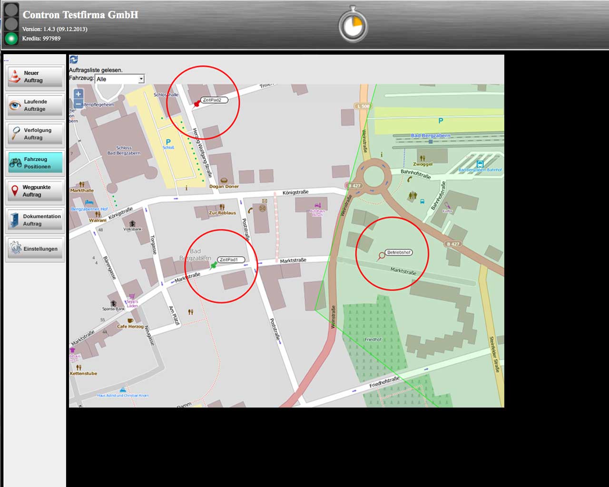Click the ZeitPad2 label on map
Screen dimensions: 609x487
click(212, 100)
